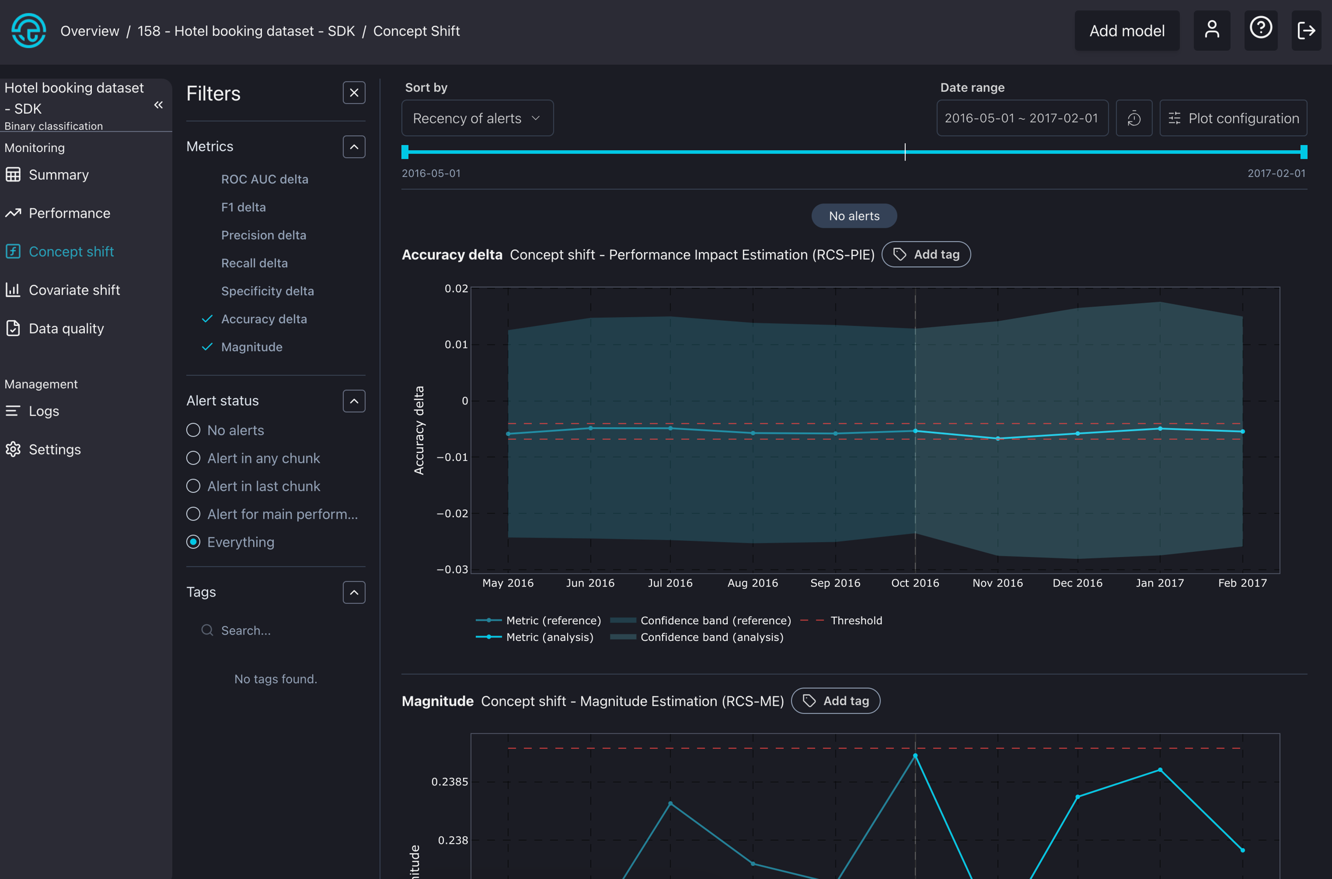Collapse the Metrics filter section
The image size is (1332, 879).
[354, 147]
